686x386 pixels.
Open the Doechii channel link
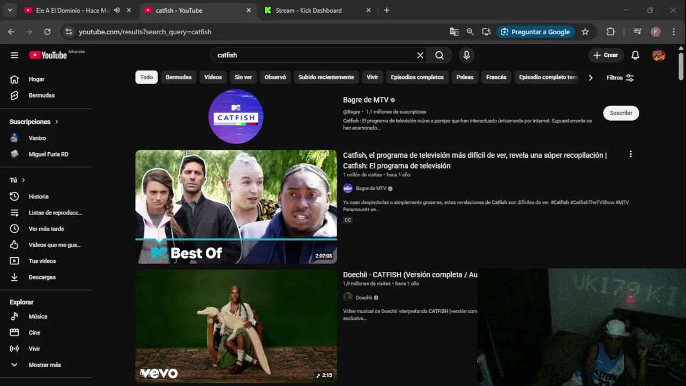364,298
